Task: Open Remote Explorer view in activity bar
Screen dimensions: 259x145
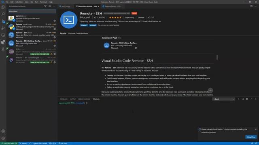Action: coord(3,35)
